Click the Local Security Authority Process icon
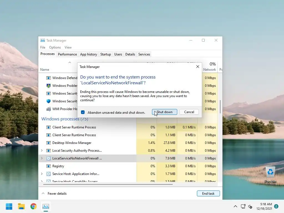The width and height of the screenshot is (284, 213). (48, 151)
